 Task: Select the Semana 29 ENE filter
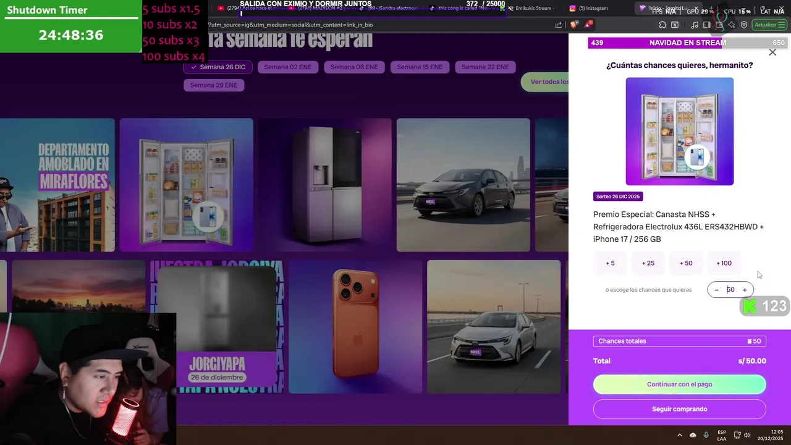(214, 85)
